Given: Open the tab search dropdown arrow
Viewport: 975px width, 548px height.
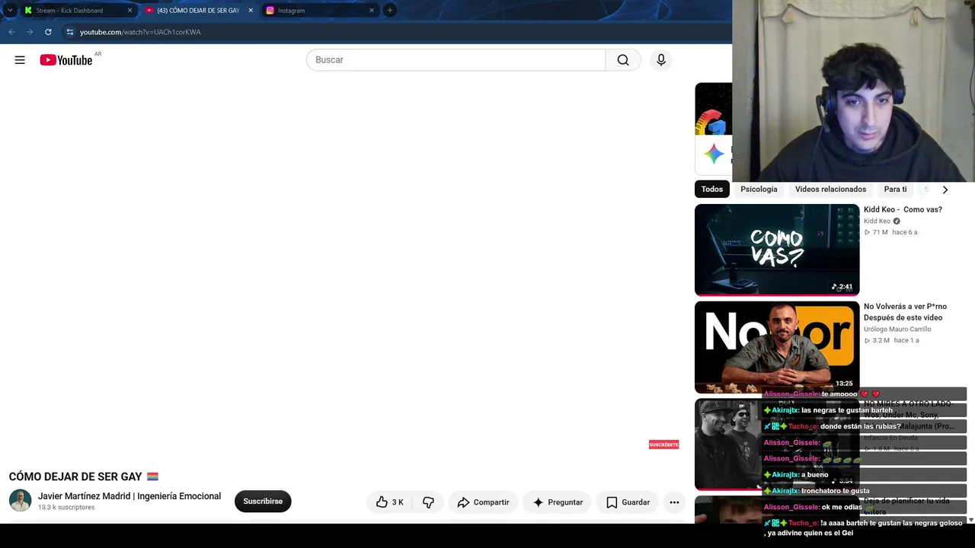Looking at the screenshot, I should [10, 10].
